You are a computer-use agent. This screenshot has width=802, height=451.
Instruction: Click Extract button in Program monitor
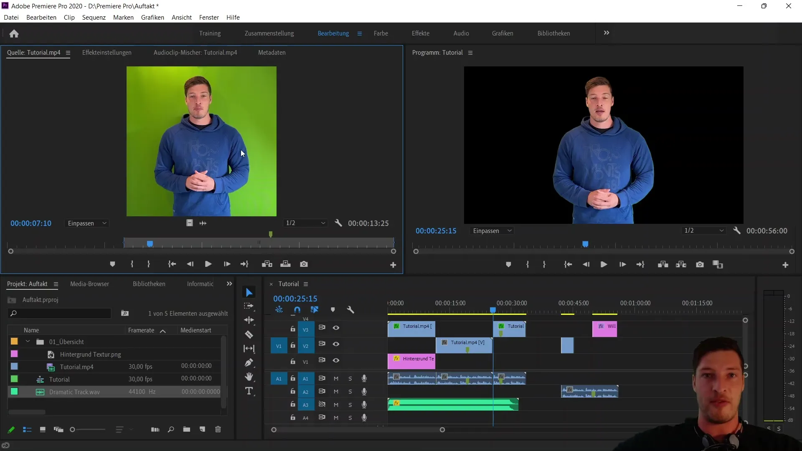681,265
